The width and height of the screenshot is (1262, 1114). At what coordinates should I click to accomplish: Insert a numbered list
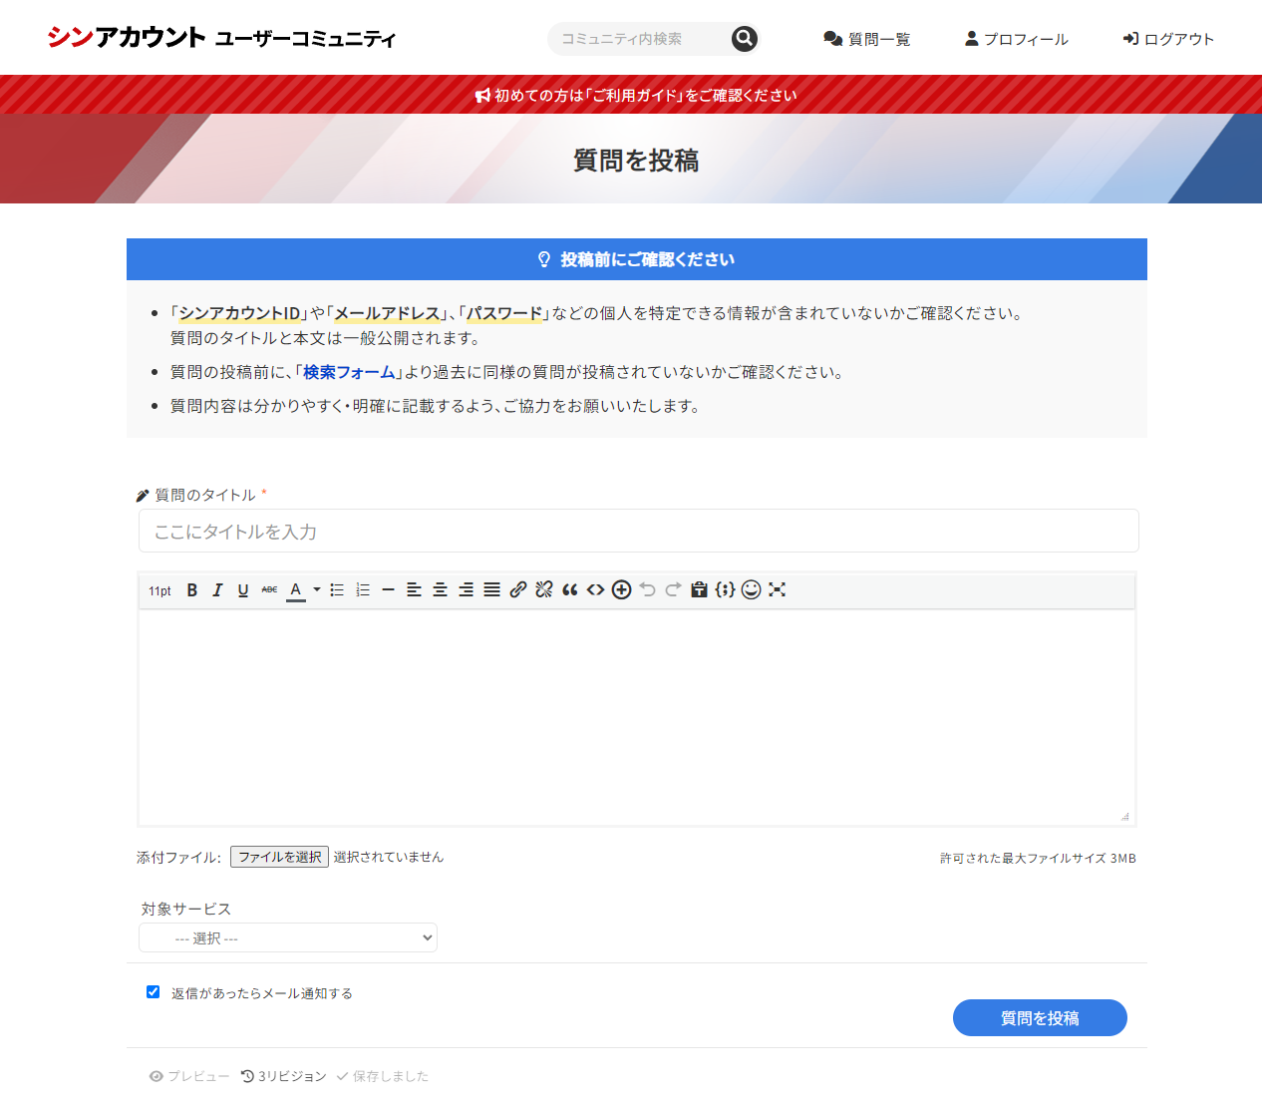363,590
